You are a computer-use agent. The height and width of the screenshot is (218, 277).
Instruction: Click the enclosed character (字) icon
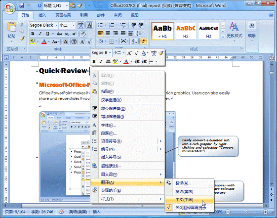coord(74,42)
